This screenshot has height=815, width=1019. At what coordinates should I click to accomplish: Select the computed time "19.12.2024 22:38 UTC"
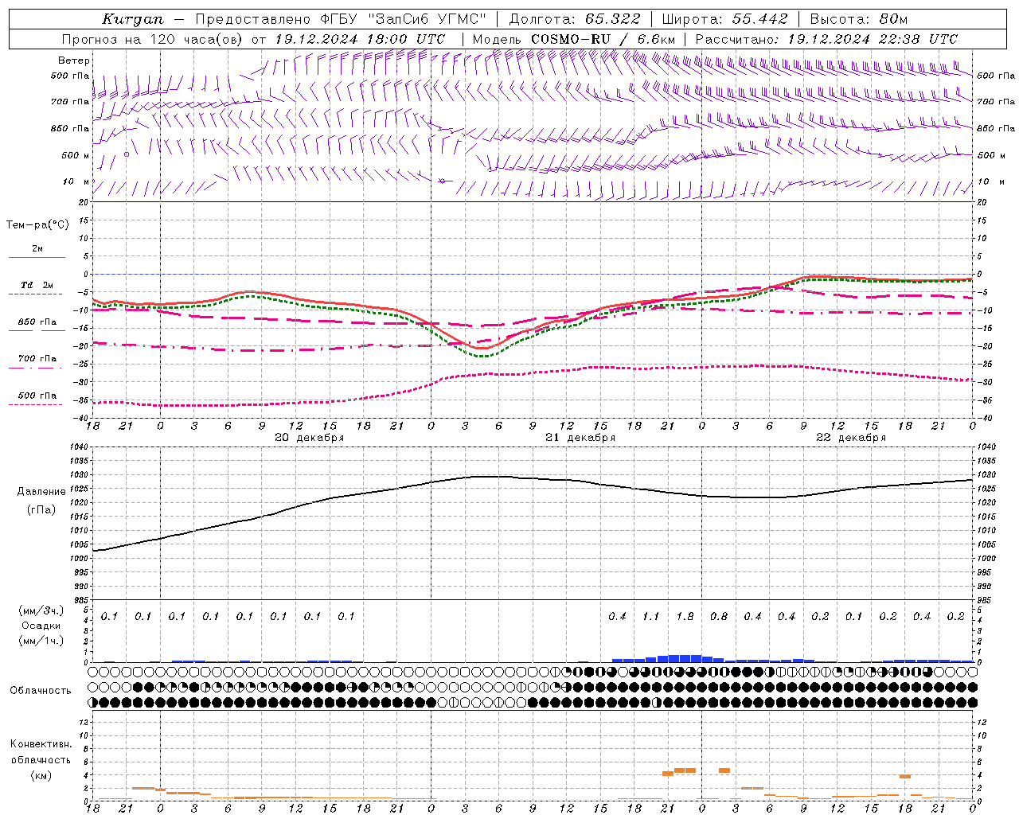873,39
